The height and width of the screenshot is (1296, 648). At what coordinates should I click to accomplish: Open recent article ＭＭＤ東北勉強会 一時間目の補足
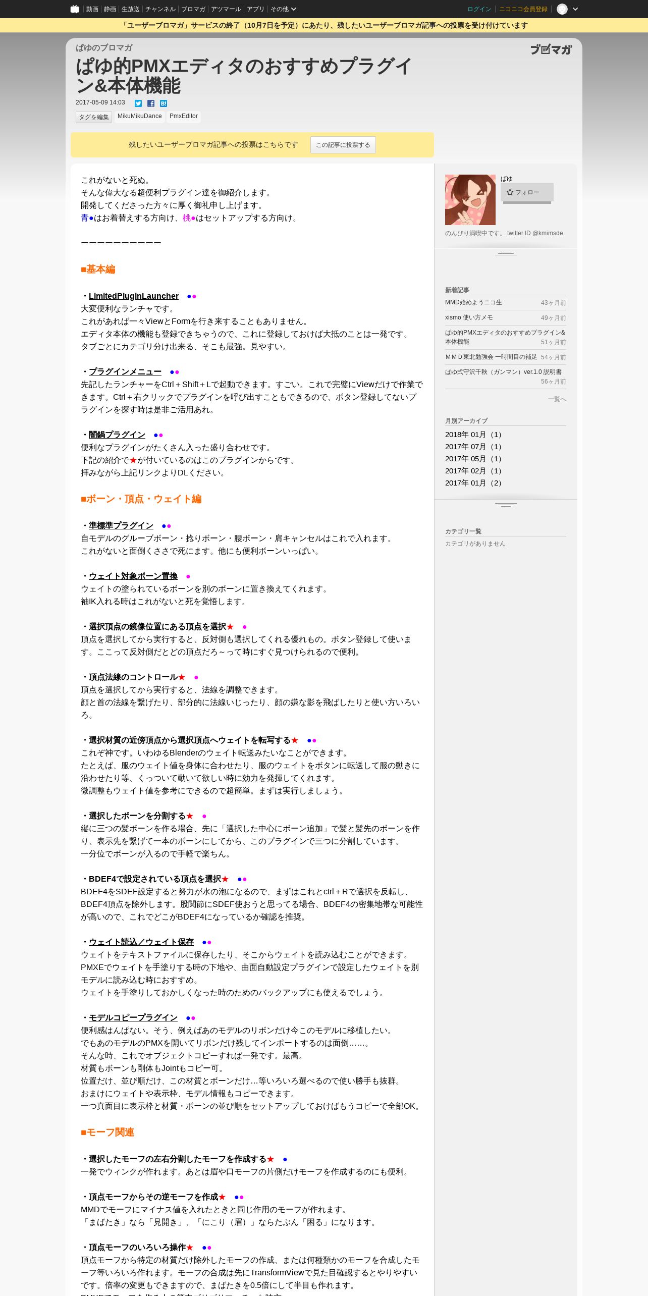(x=491, y=357)
